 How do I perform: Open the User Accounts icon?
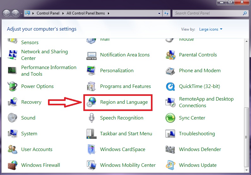coord(13,149)
